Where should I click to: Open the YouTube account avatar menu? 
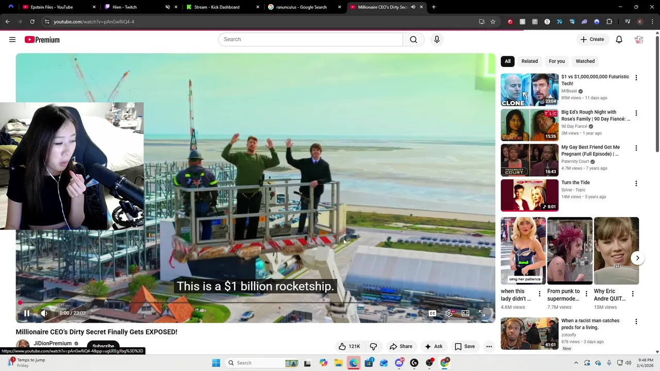(639, 40)
